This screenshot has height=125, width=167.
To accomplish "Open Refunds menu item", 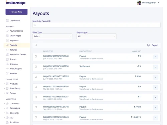I will (13, 50).
